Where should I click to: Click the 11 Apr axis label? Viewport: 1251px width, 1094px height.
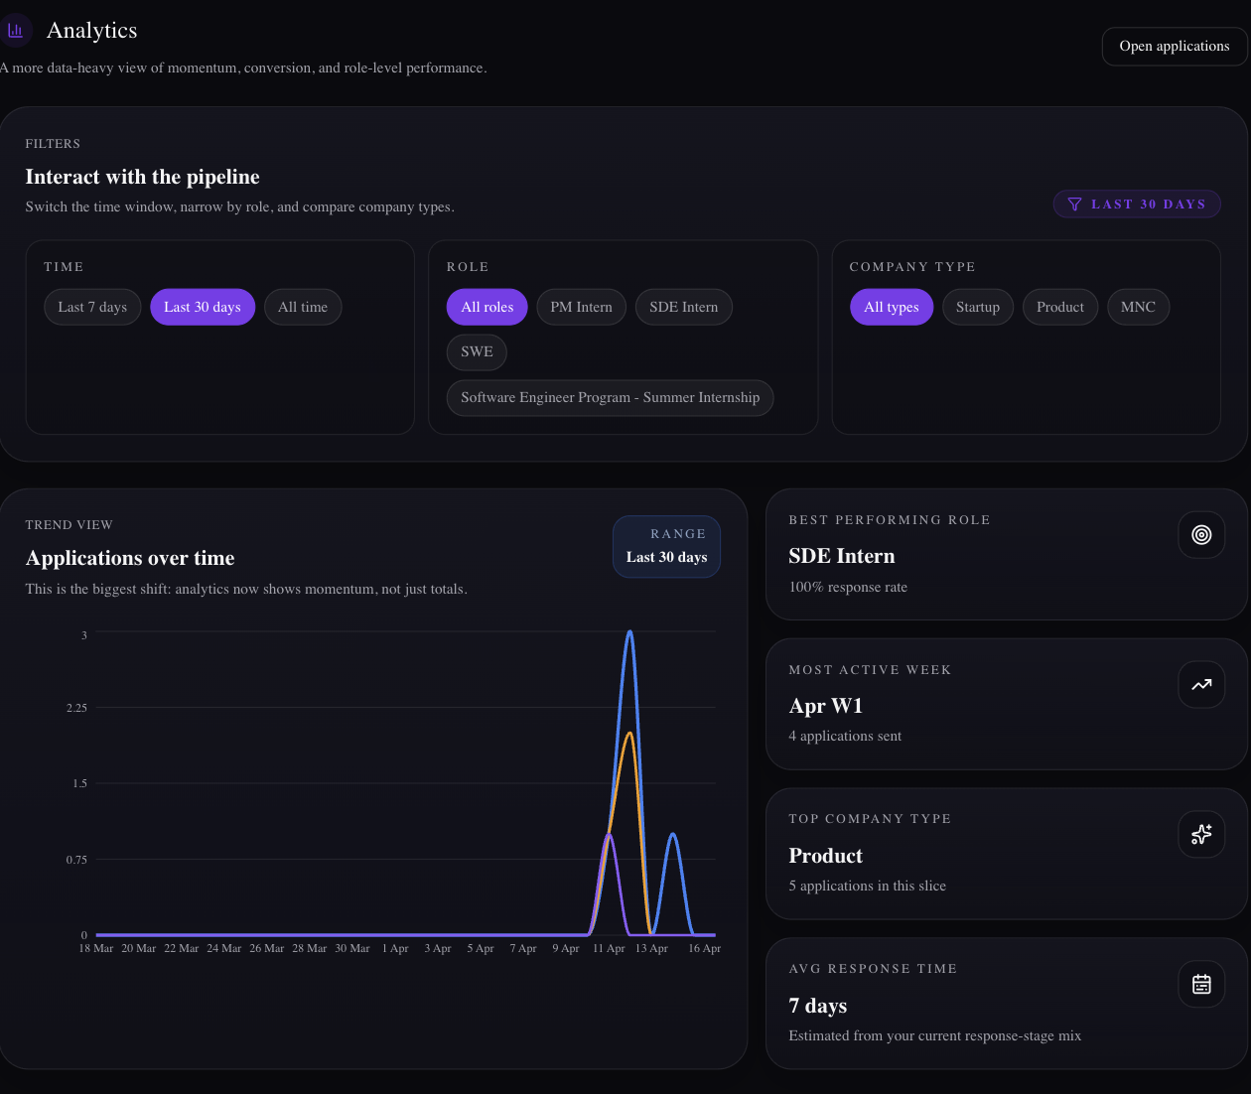(x=609, y=948)
